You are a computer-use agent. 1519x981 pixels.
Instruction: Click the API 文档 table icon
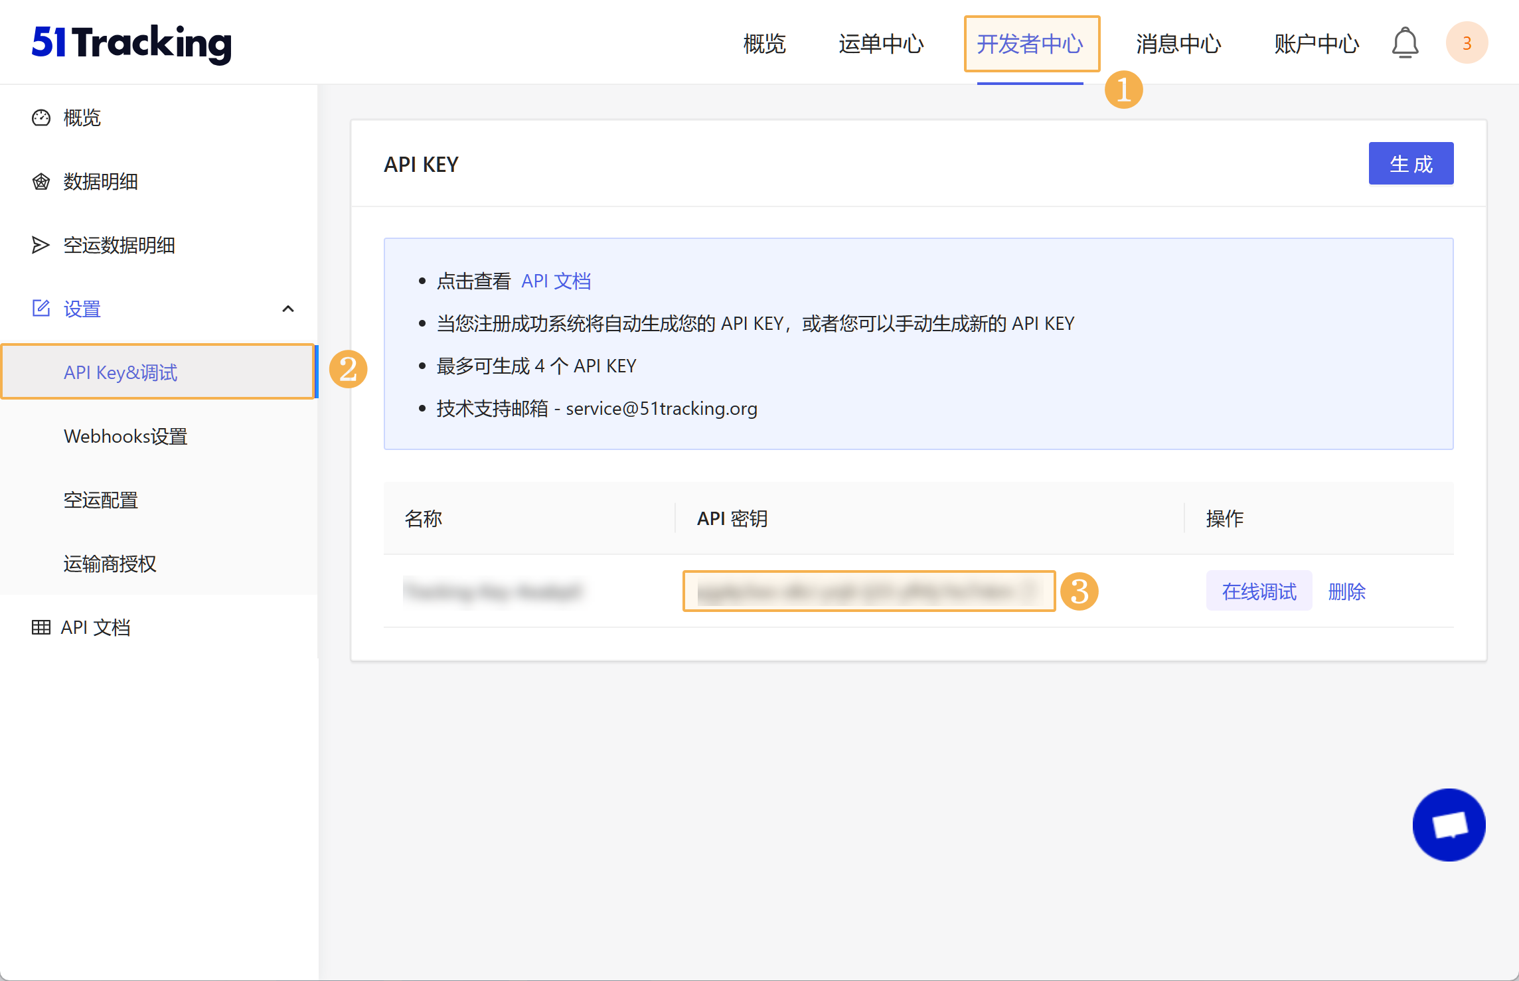41,627
